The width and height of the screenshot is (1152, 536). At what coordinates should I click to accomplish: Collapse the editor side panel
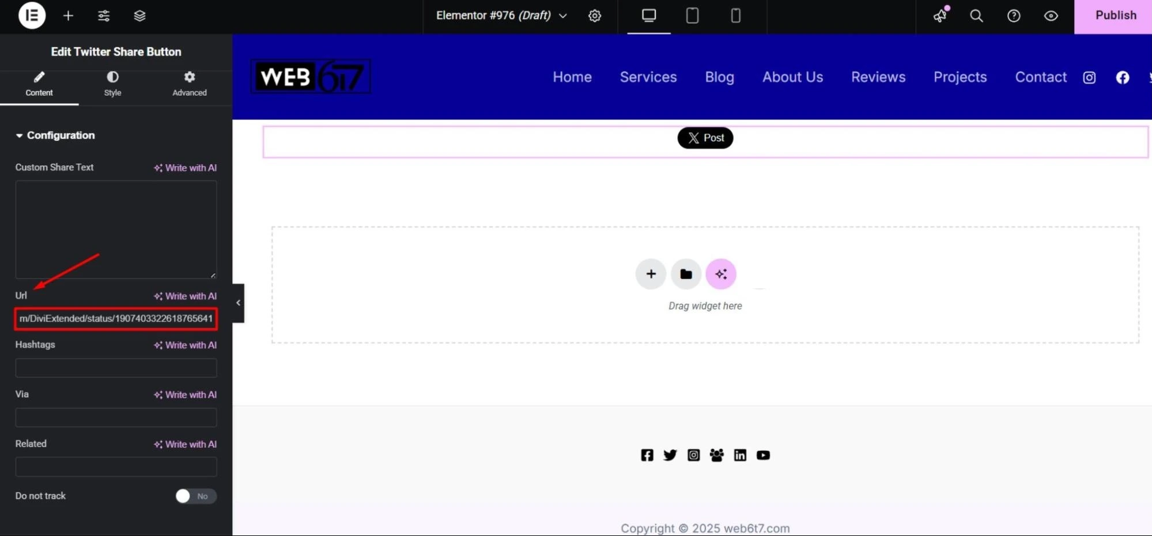238,303
